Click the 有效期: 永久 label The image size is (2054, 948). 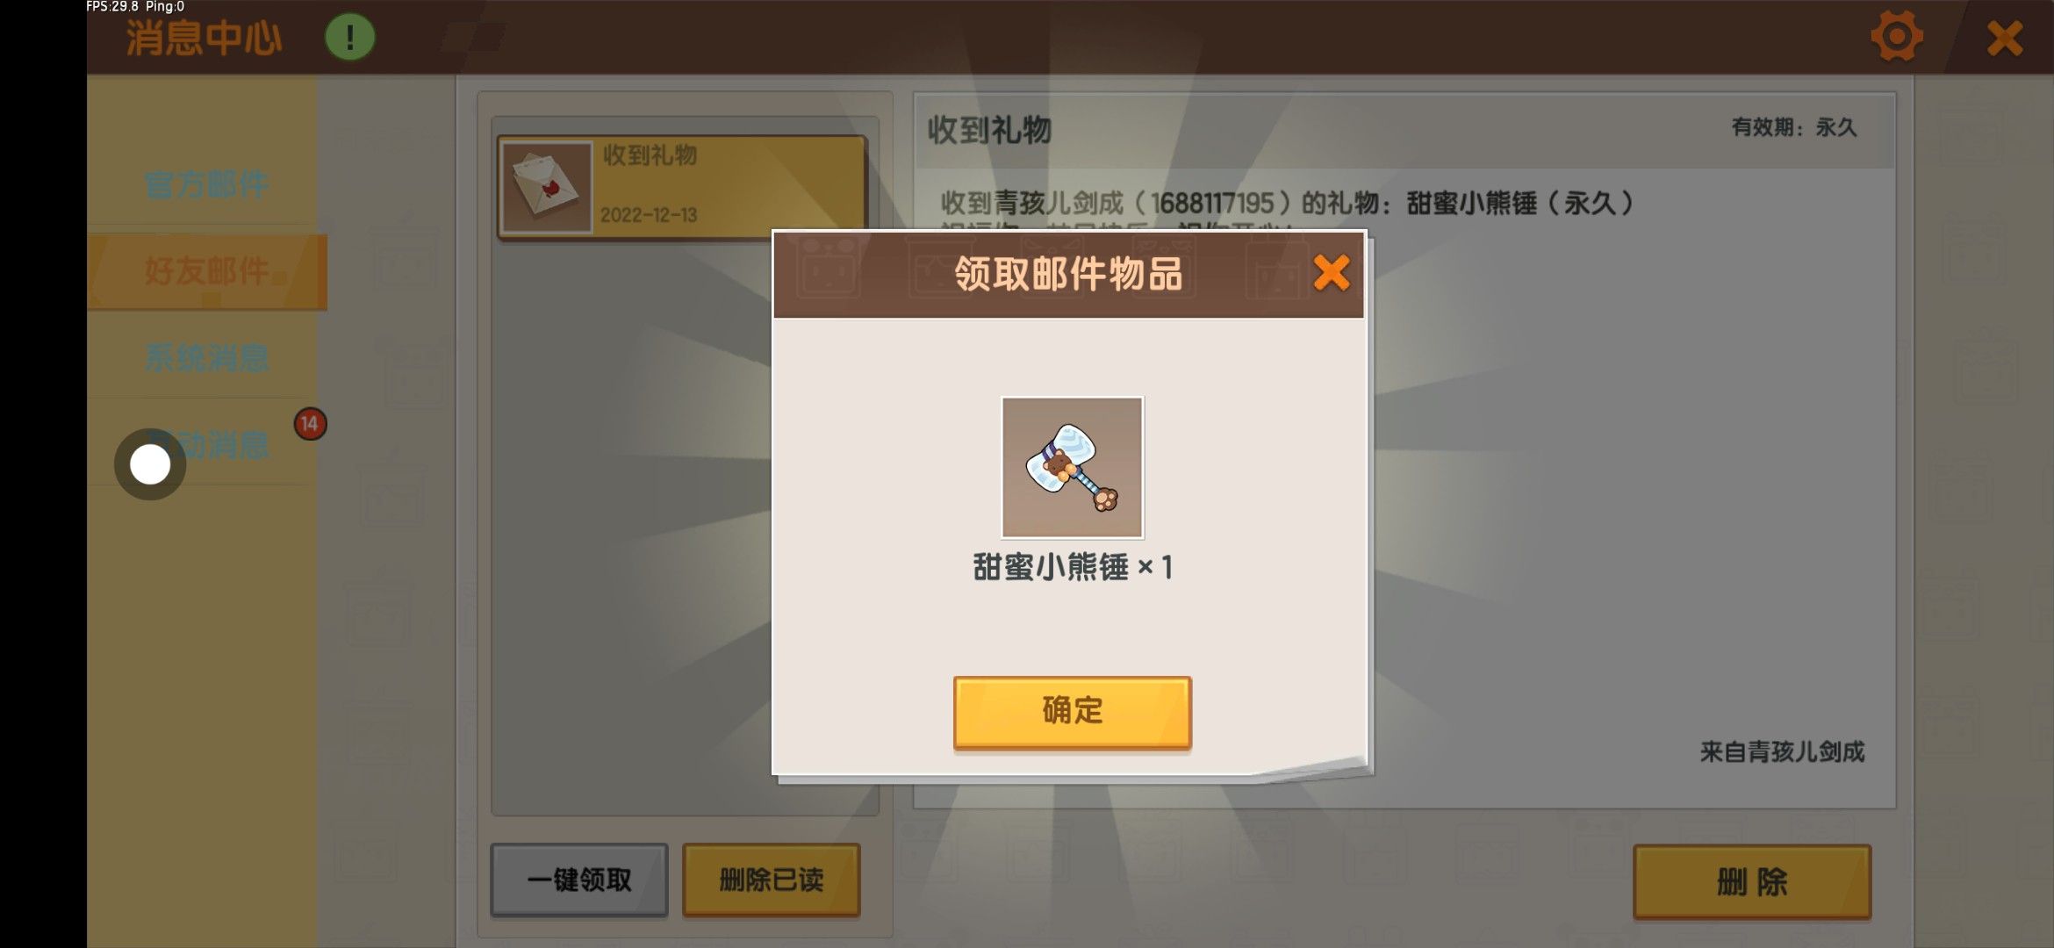coord(1793,127)
